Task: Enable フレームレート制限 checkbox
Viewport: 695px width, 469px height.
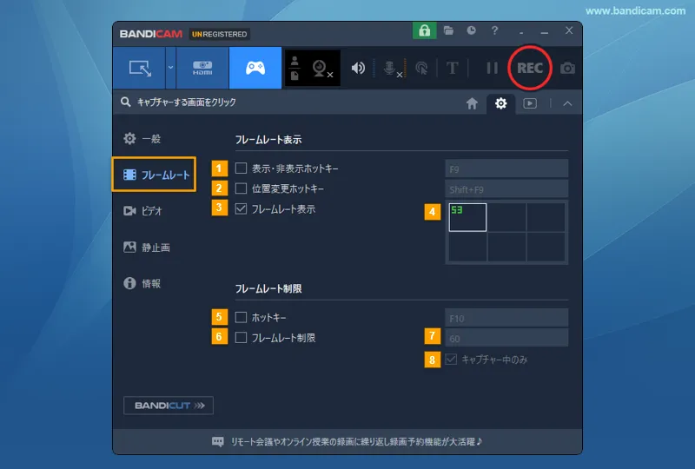Action: pos(241,338)
